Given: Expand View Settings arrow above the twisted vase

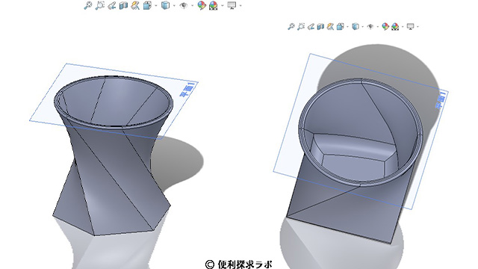Looking at the screenshot, I should coord(240,5).
